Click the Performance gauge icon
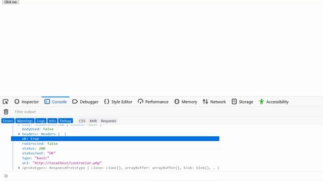 [x=140, y=102]
